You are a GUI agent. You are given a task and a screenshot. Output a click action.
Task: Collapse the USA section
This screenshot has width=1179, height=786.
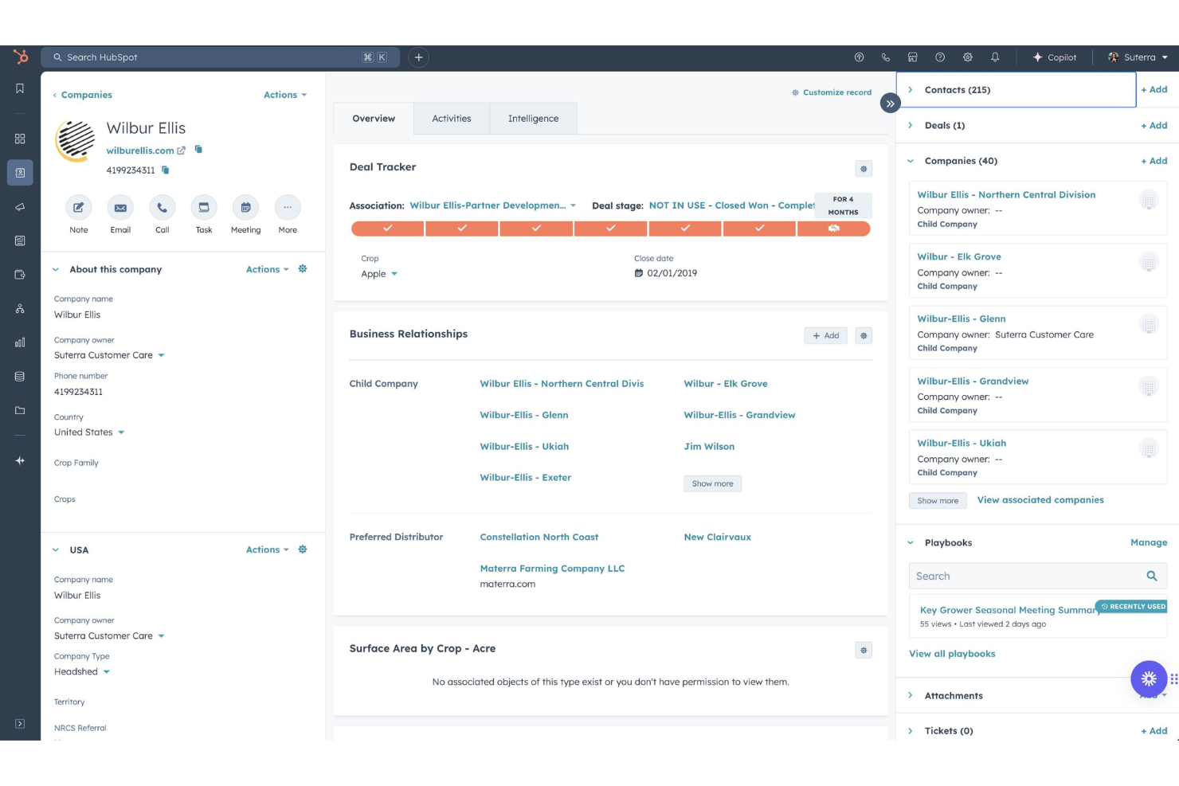56,549
